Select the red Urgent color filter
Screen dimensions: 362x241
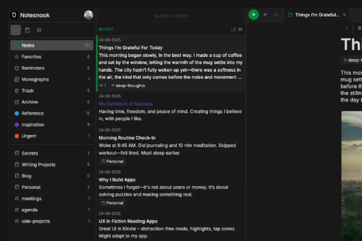point(29,136)
